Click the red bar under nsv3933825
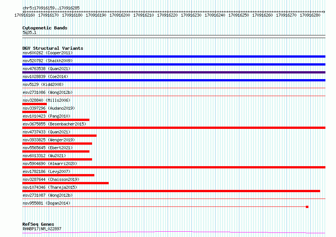Screen dimensions: 336x237 click(x=57, y=144)
